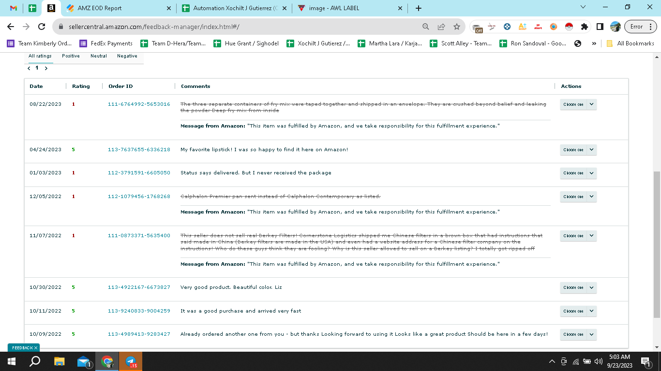The height and width of the screenshot is (371, 661).
Task: Open the All Bookmarks folder
Action: pos(630,43)
